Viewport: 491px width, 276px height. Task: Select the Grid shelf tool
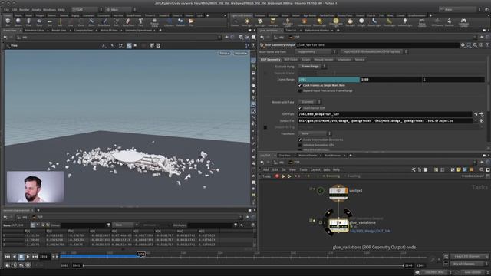(x=49, y=22)
